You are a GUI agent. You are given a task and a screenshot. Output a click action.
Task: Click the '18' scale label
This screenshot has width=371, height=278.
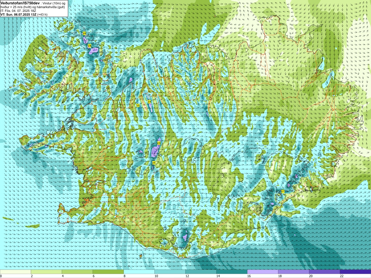click(280, 276)
